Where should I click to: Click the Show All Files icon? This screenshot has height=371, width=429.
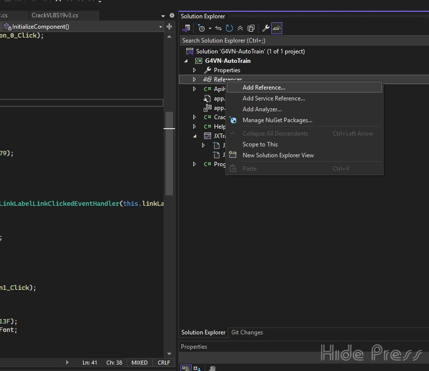point(251,28)
